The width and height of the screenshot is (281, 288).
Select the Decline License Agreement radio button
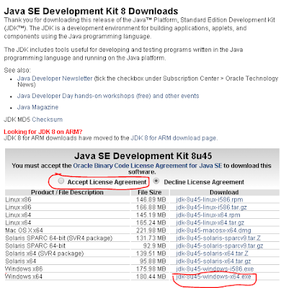[x=156, y=181]
